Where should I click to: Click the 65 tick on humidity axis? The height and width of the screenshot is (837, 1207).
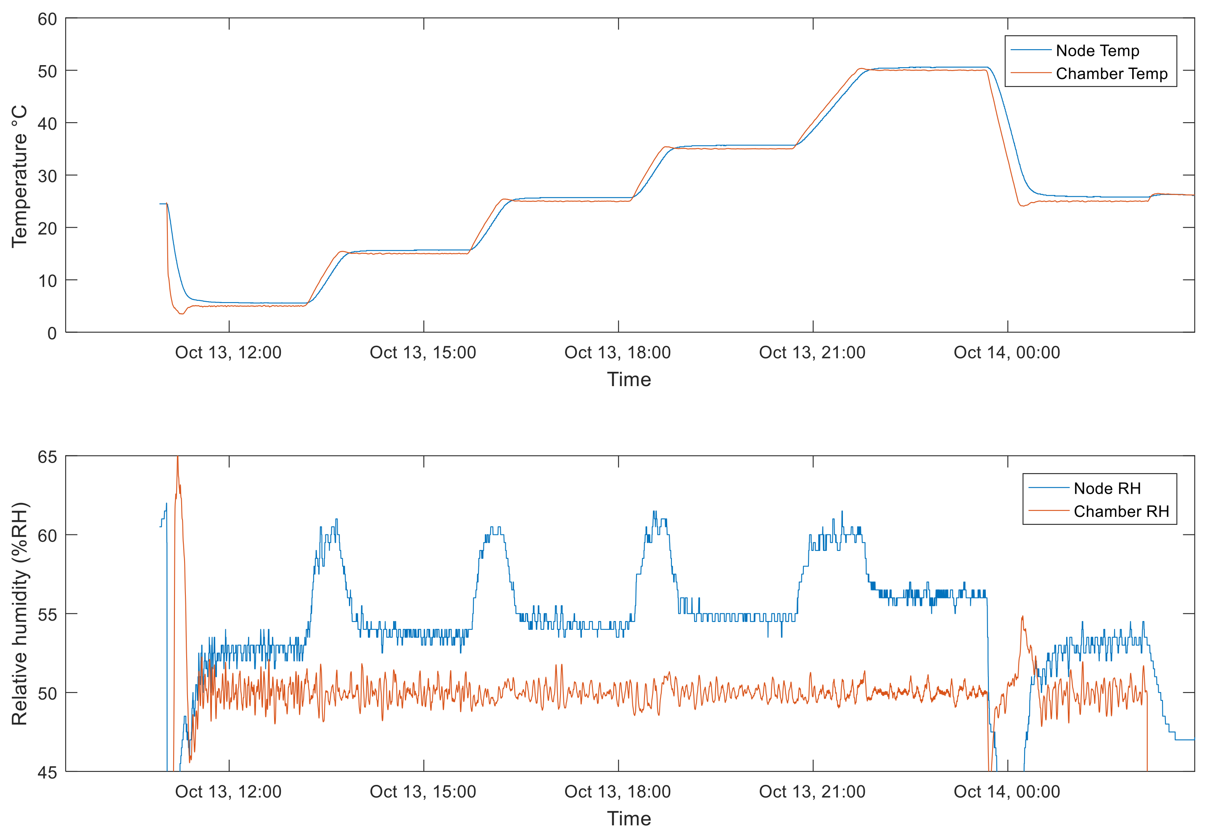(x=47, y=457)
